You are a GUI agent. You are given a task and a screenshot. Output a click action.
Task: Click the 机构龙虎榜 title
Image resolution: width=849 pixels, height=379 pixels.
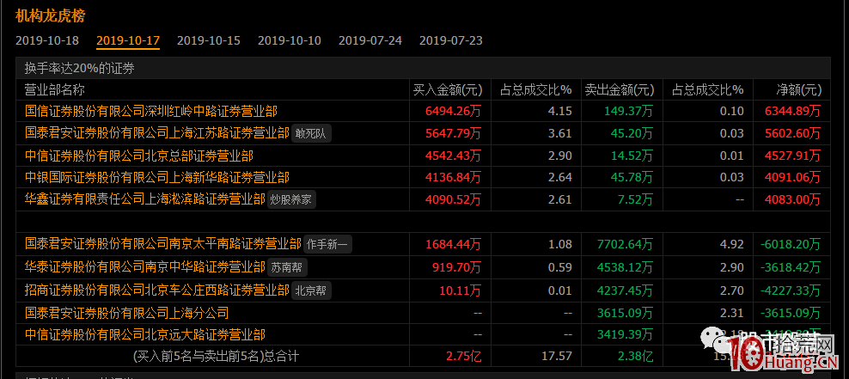click(x=51, y=15)
